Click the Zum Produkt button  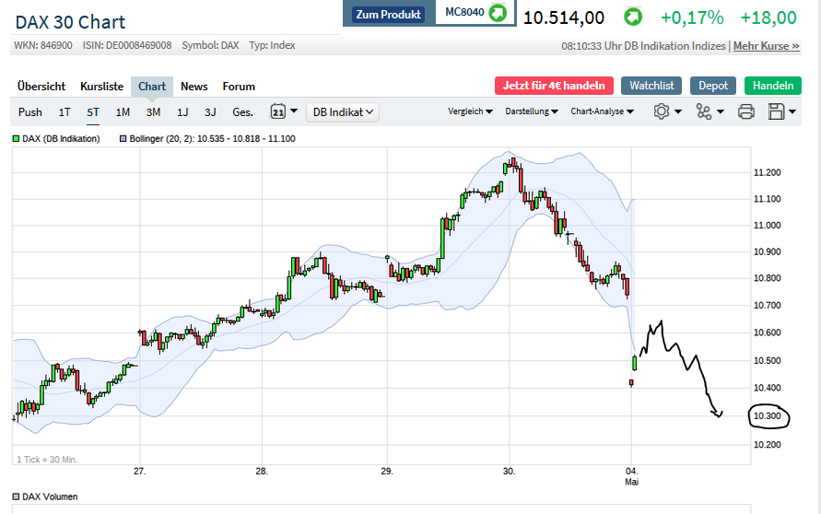point(388,15)
